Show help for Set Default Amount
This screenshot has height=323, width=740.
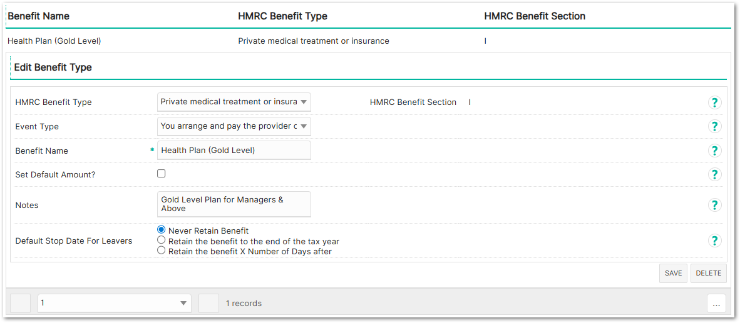714,174
